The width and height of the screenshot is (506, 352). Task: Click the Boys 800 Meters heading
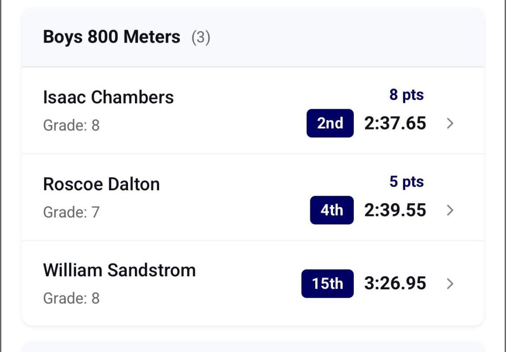tap(112, 37)
